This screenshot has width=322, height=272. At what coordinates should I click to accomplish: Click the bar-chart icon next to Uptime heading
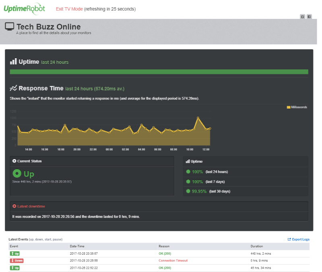[x=13, y=61]
